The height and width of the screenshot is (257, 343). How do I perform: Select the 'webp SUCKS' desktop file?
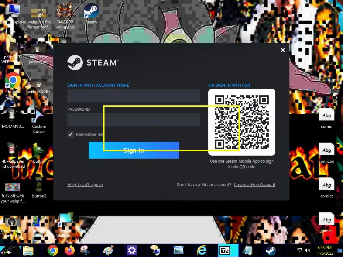(x=39, y=86)
